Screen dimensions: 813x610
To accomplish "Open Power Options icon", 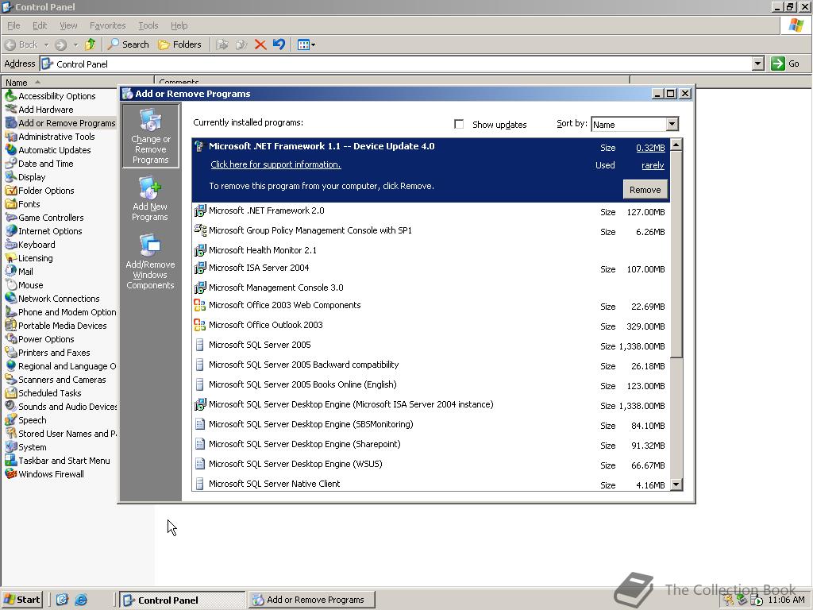I will coord(11,338).
